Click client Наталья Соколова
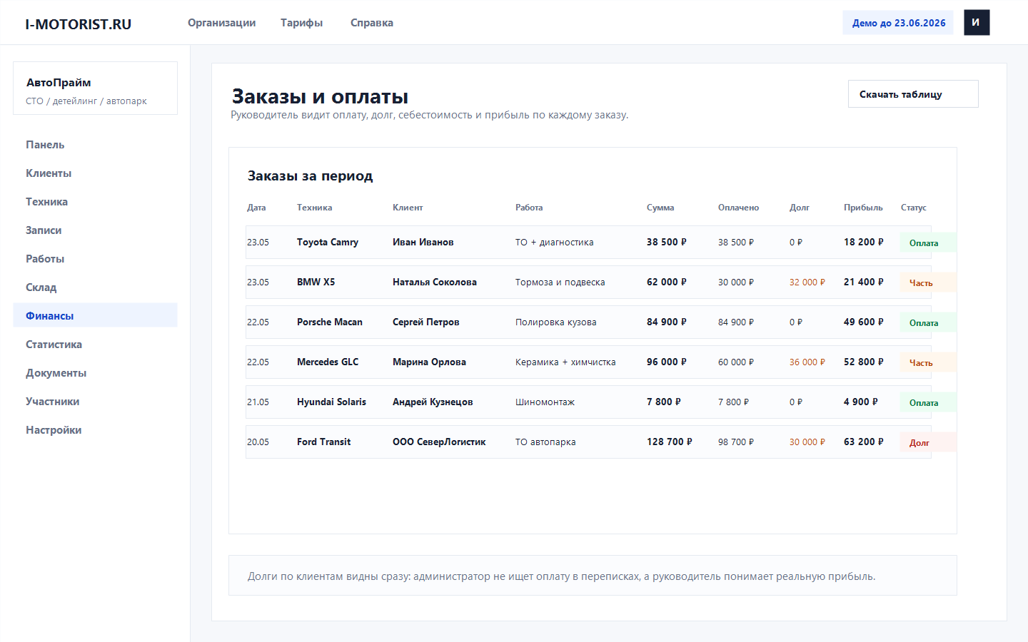Viewport: 1028px width, 642px height. [x=435, y=282]
